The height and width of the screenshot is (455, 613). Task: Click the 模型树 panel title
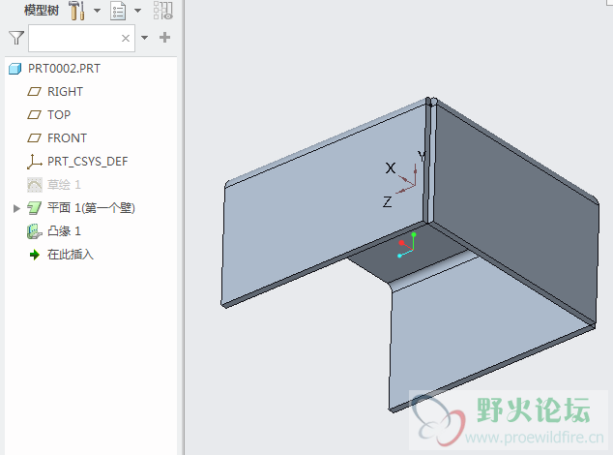(41, 11)
